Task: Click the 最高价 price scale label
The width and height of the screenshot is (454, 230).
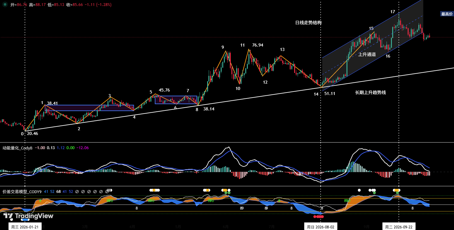Action: tap(447, 14)
